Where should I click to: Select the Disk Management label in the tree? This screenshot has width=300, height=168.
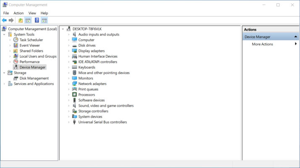pyautogui.click(x=34, y=78)
